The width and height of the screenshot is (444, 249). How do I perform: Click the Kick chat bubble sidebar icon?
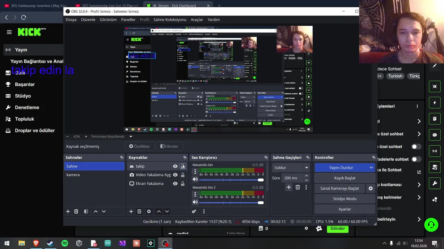[435, 135]
